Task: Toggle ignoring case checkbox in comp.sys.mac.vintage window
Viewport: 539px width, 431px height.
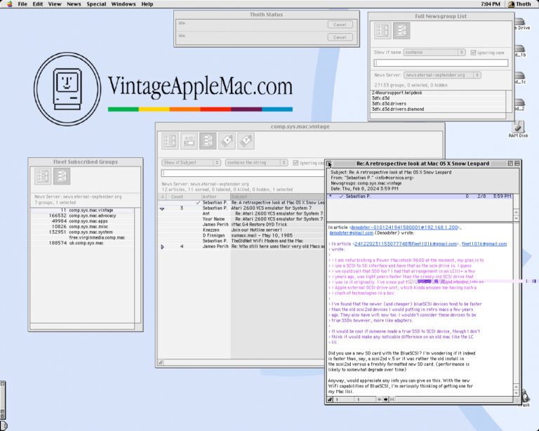Action: pyautogui.click(x=295, y=163)
